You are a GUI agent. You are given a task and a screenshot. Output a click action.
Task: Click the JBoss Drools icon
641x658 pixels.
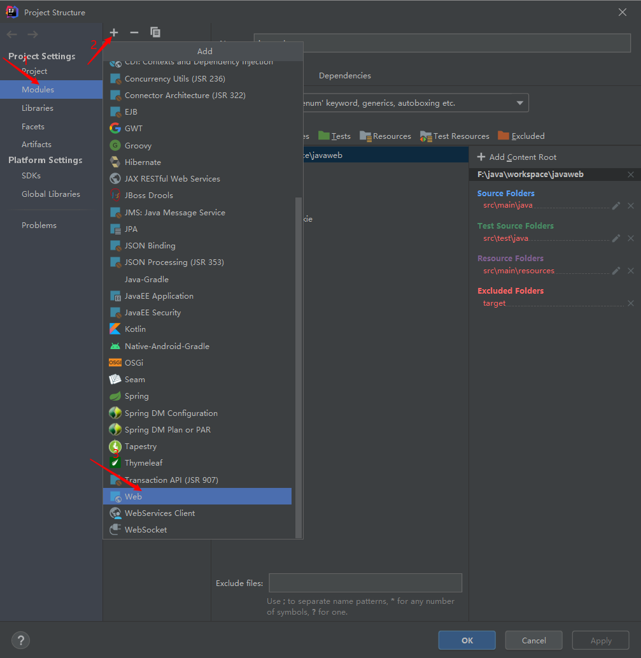click(115, 195)
